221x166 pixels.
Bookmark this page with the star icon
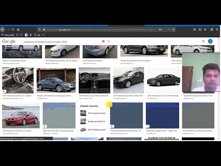pos(174,30)
